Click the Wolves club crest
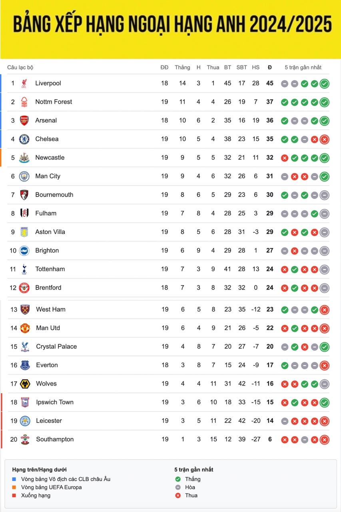Screen dimensions: 341x512 [x=25, y=384]
